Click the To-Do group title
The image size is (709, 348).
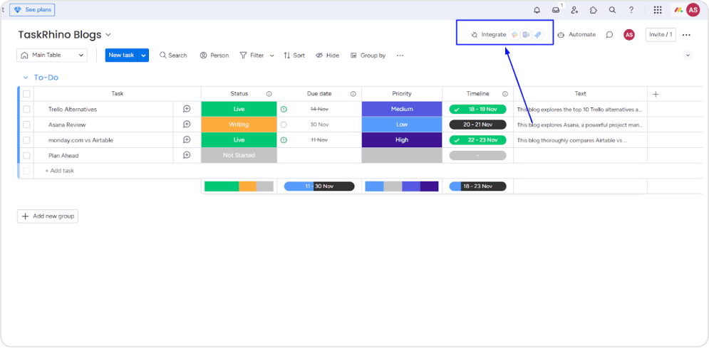click(x=46, y=78)
